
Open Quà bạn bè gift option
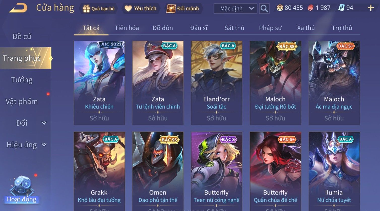point(99,9)
